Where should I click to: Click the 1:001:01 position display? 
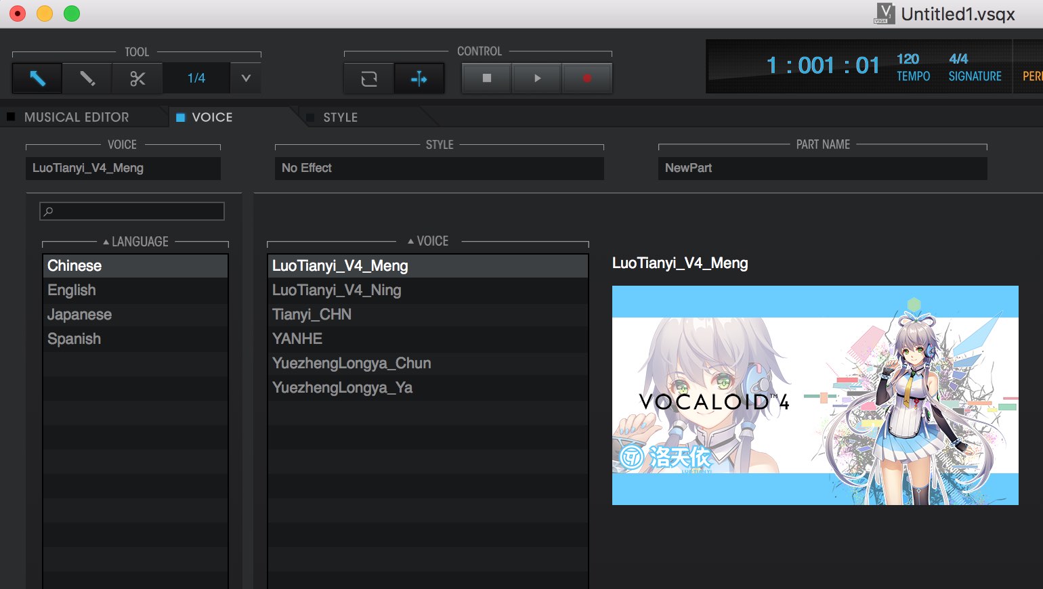coord(823,66)
